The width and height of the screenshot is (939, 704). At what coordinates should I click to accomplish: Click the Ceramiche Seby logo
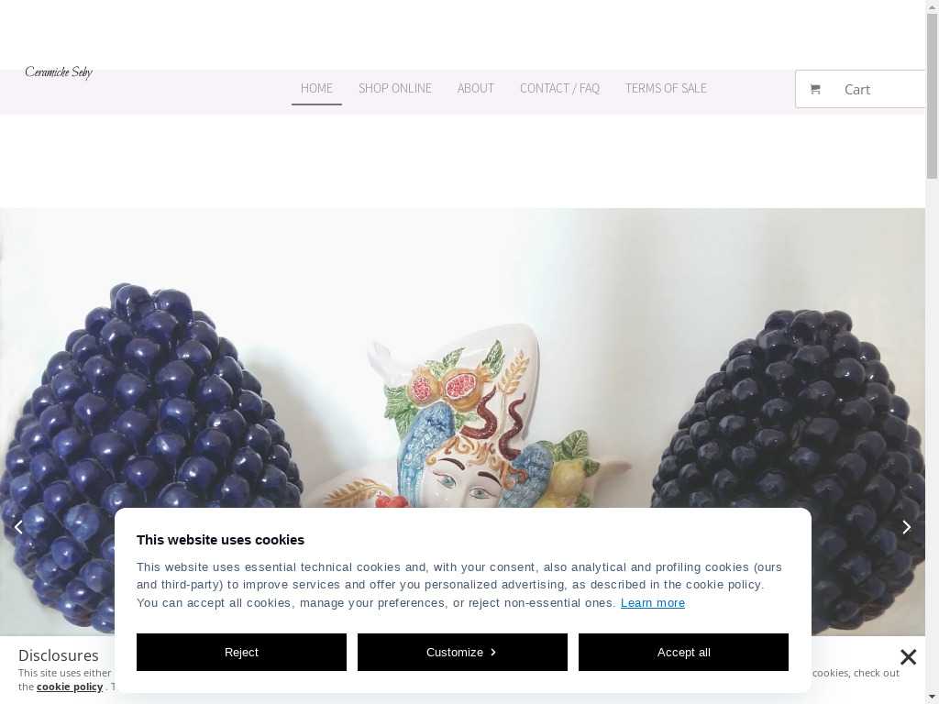[59, 72]
